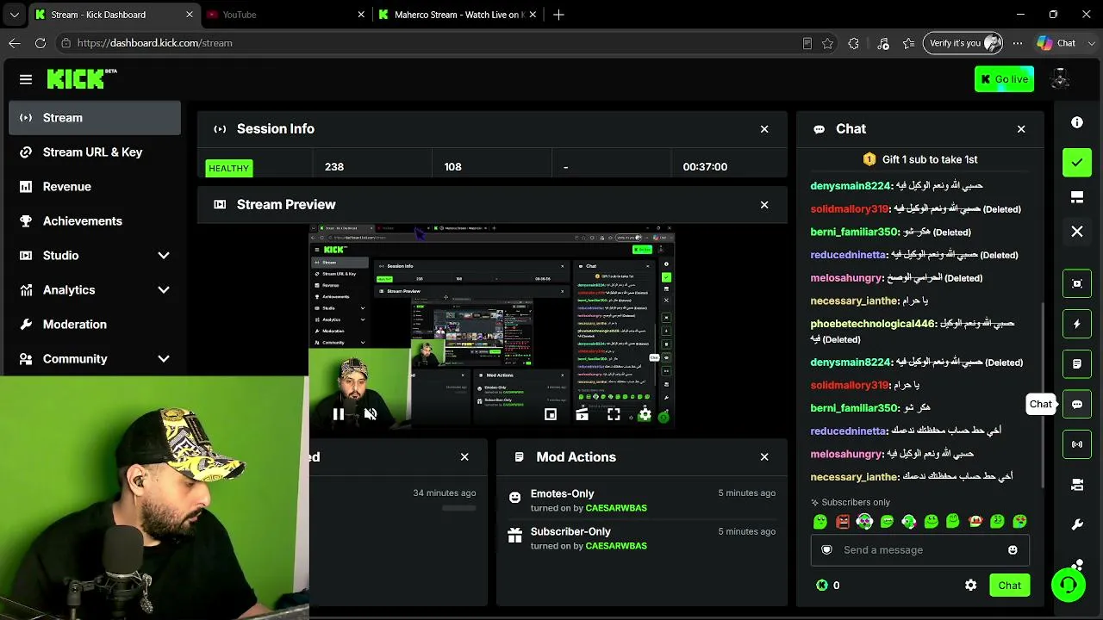Click the CAESARWBAS link under Emotes-Only
This screenshot has width=1103, height=620.
pos(616,508)
